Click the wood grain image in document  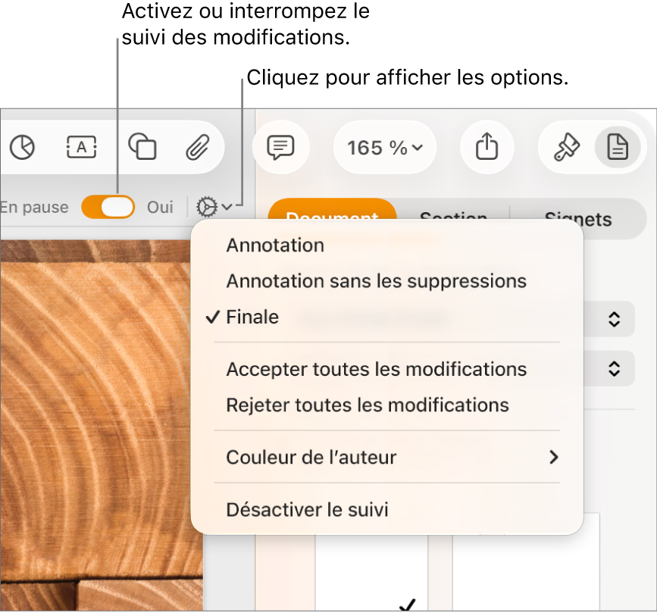[x=96, y=425]
